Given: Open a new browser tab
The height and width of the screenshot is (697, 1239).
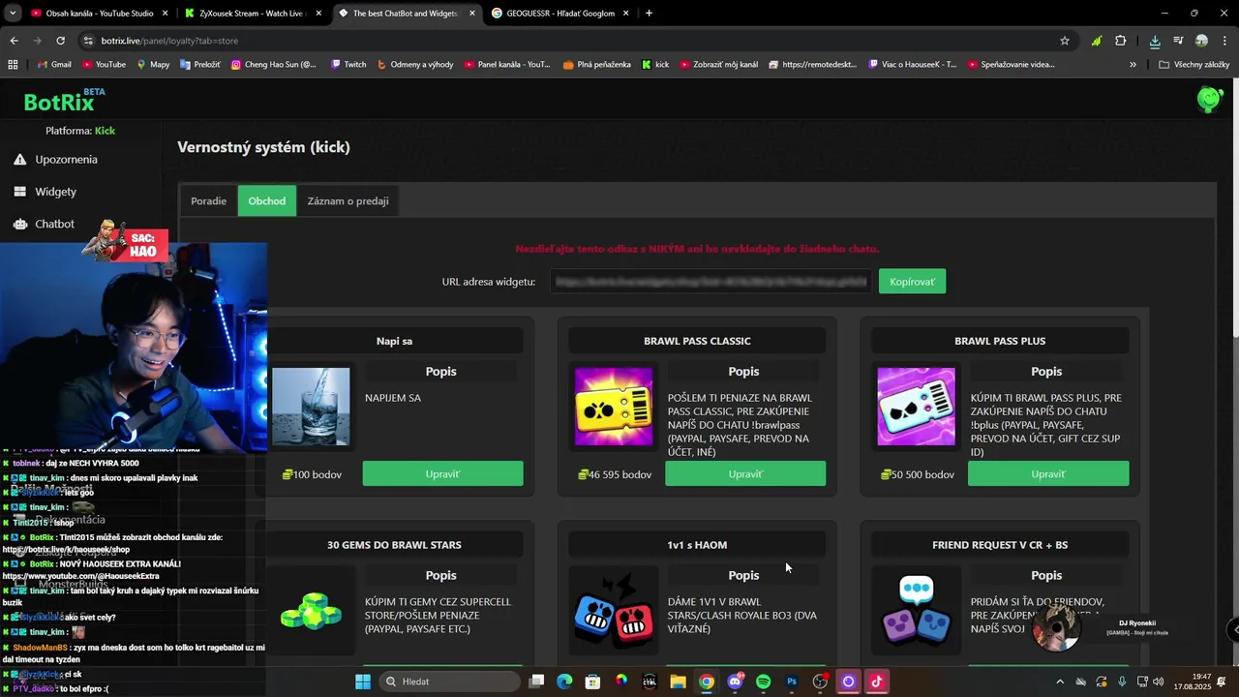Looking at the screenshot, I should (649, 14).
